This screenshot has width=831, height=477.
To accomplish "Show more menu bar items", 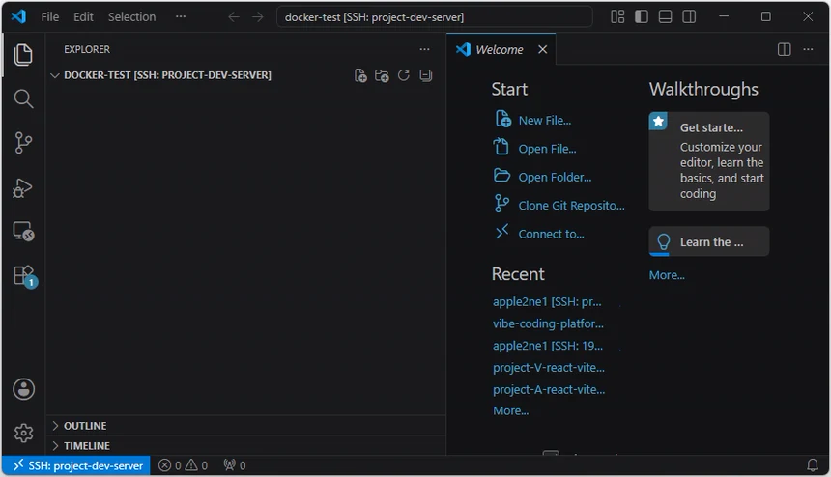I will tap(181, 17).
